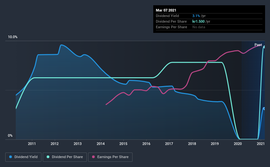Click the 3.1% dividend yield value in tooltip
This screenshot has width=270, height=167.
[x=196, y=16]
